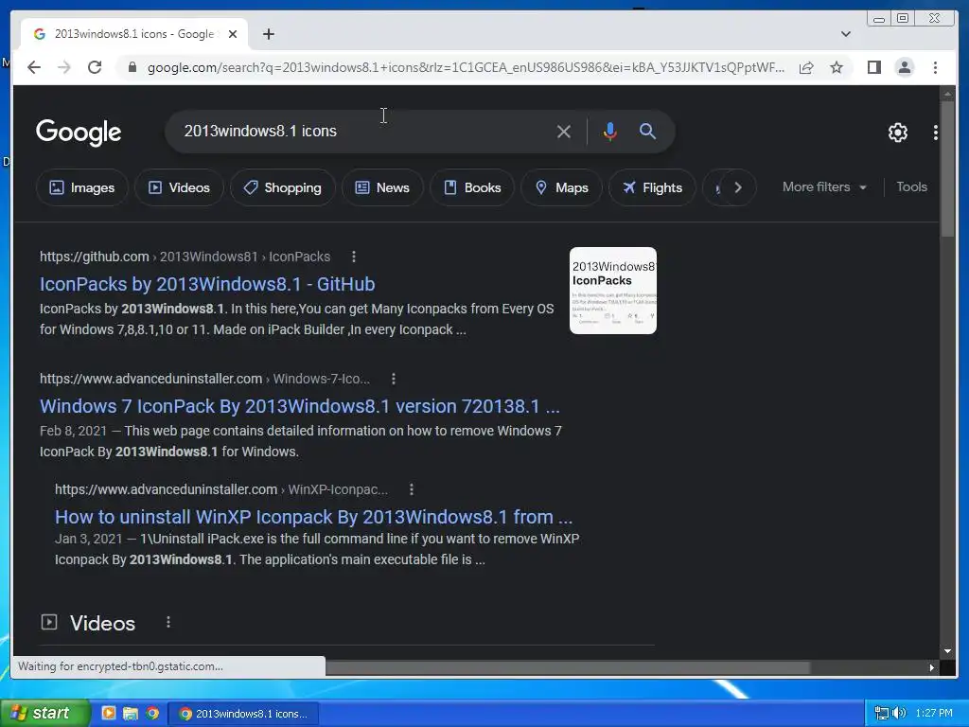Click the Chrome address bar URL
Viewport: 969px width, 727px height.
pyautogui.click(x=466, y=67)
